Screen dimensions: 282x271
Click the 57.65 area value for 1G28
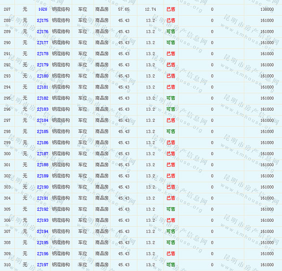(x=124, y=9)
